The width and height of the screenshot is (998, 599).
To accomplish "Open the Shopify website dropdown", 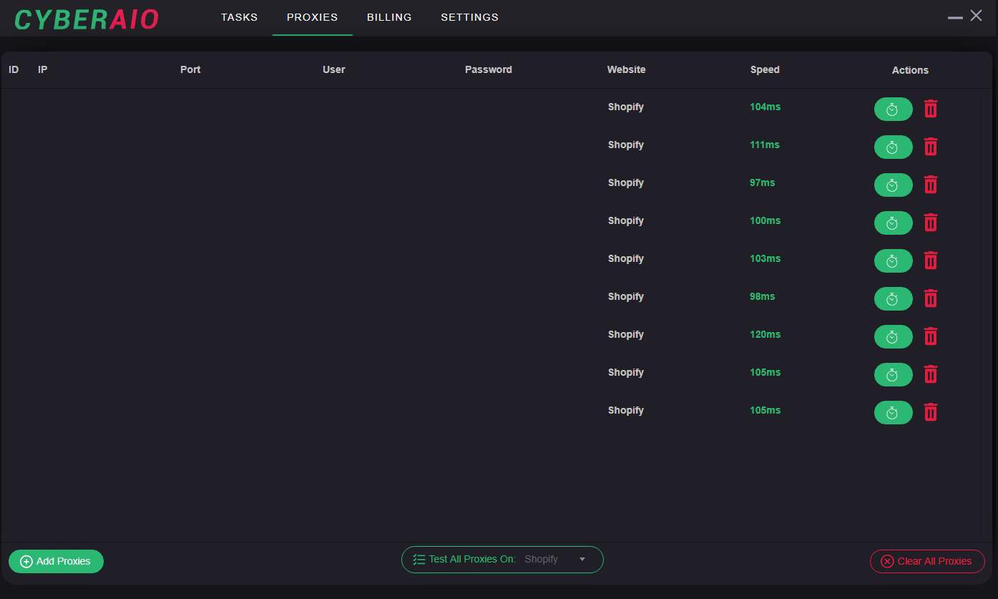I will [x=555, y=560].
